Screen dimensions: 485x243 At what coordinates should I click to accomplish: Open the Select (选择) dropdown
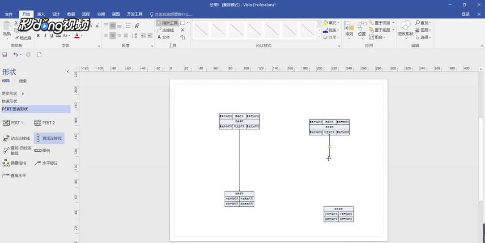pyautogui.click(x=423, y=37)
